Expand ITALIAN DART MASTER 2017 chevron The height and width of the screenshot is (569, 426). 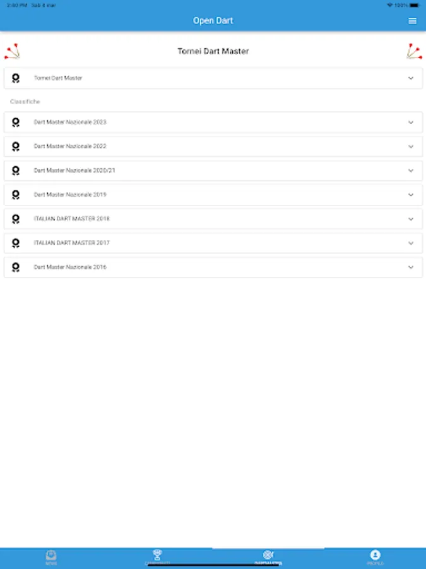tap(411, 243)
